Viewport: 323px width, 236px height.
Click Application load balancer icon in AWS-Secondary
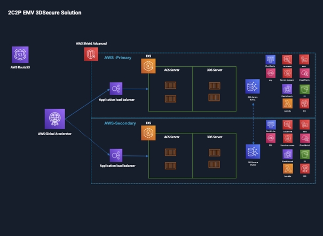pyautogui.click(x=116, y=155)
